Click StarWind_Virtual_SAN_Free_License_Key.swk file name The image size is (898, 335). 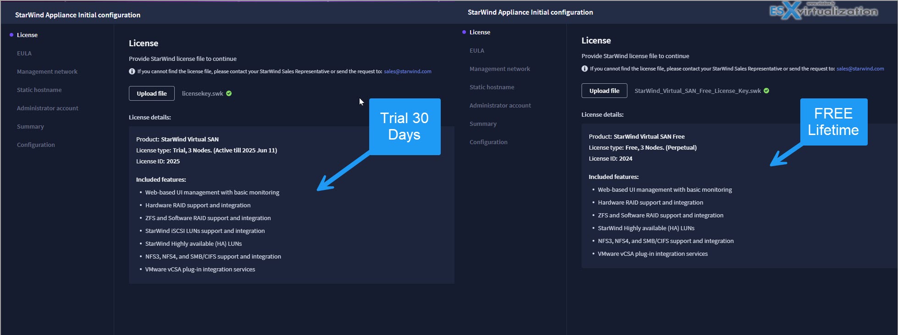click(698, 91)
